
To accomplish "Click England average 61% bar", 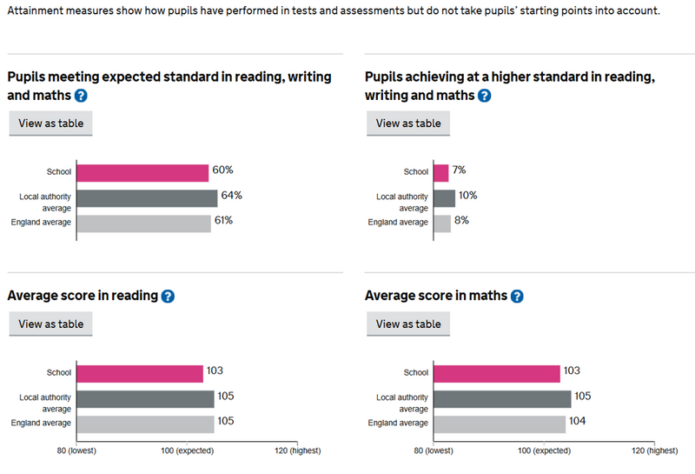I will click(144, 223).
